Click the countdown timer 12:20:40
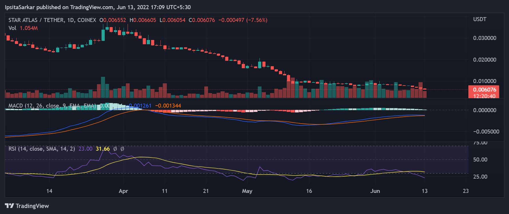Viewport: 509px width, 214px height. [x=484, y=96]
